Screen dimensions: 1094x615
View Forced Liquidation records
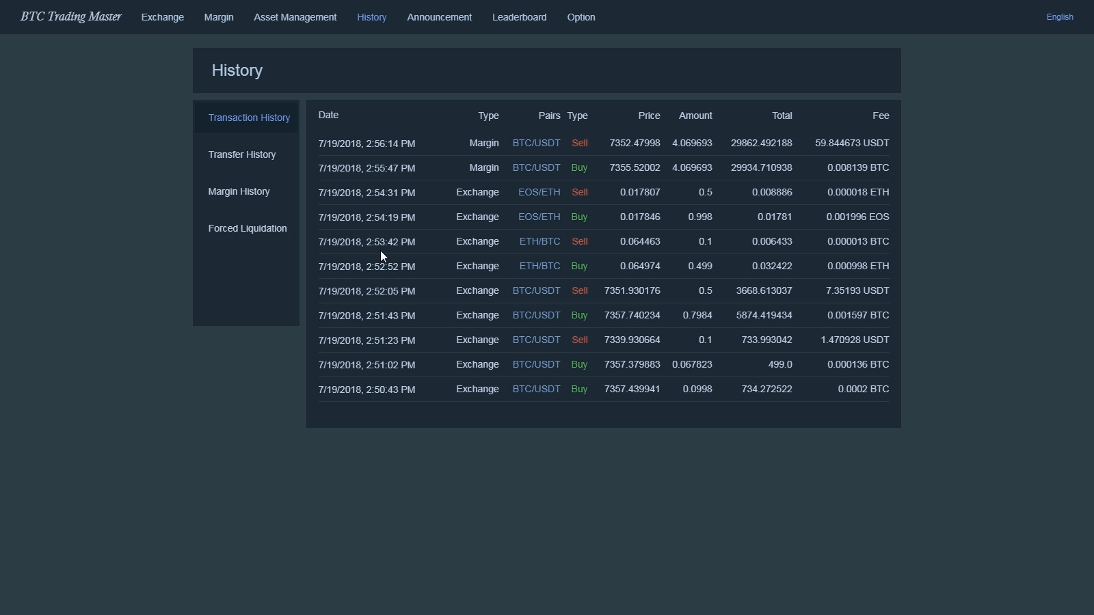248,228
